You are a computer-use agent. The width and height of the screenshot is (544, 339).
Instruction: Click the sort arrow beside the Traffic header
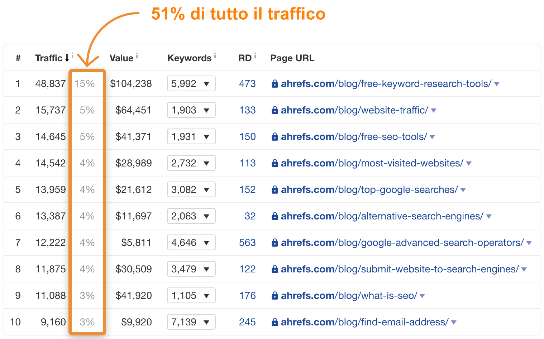67,58
